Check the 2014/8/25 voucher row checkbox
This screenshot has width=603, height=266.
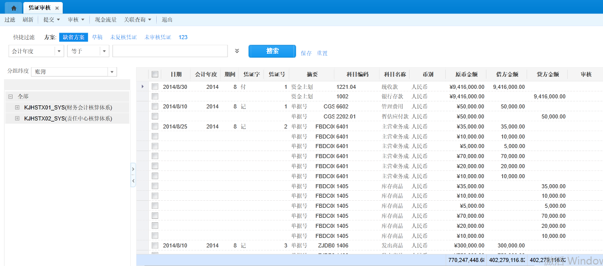(155, 126)
